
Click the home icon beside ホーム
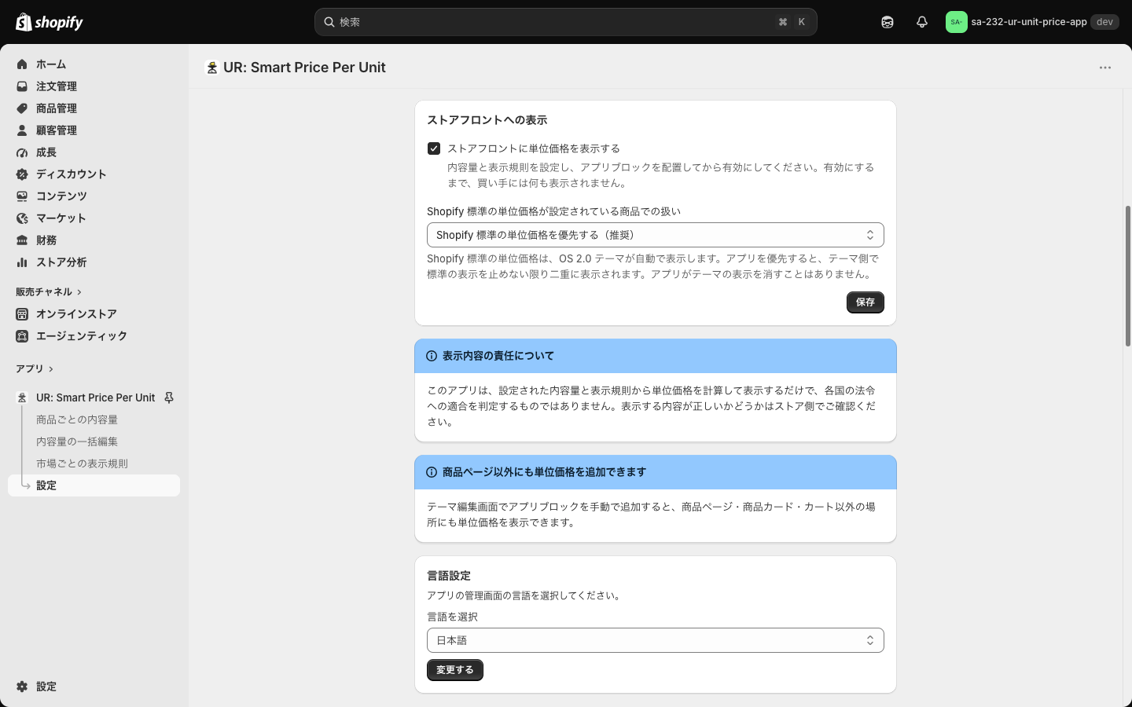point(22,64)
